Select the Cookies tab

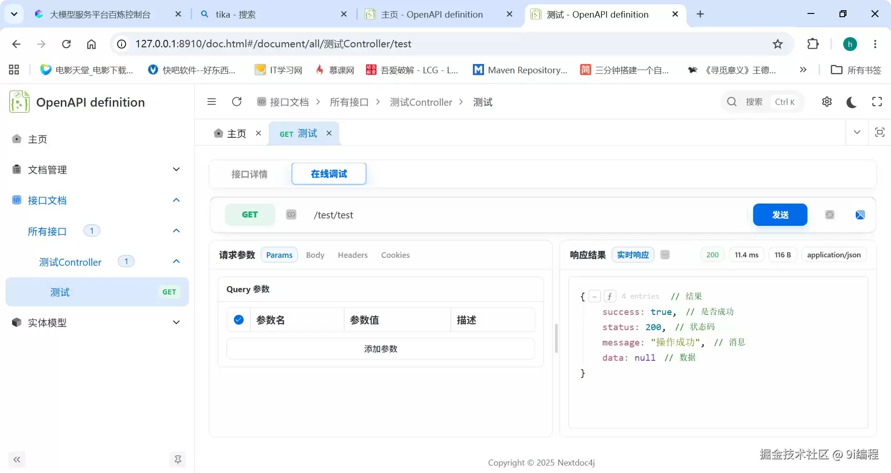coord(395,255)
